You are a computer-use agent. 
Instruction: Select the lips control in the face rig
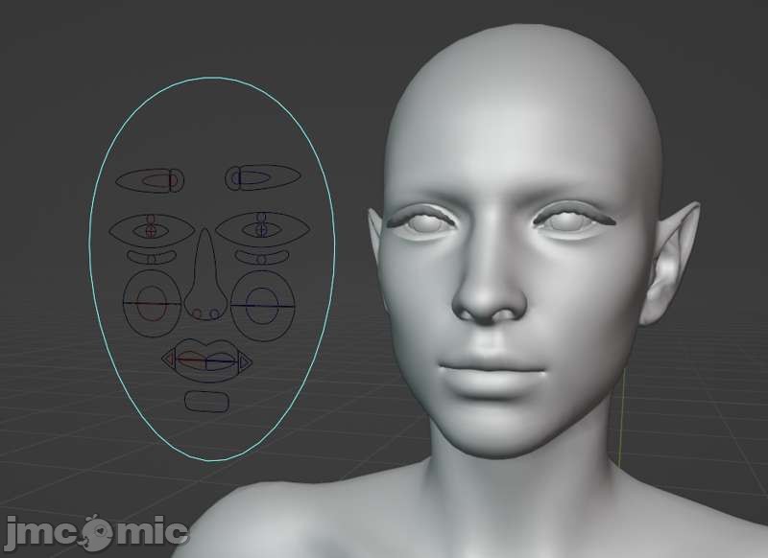pos(206,361)
